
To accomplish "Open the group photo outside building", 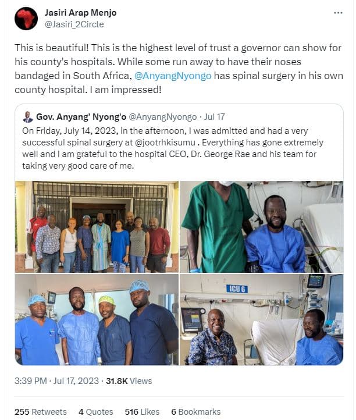I will point(97,226).
